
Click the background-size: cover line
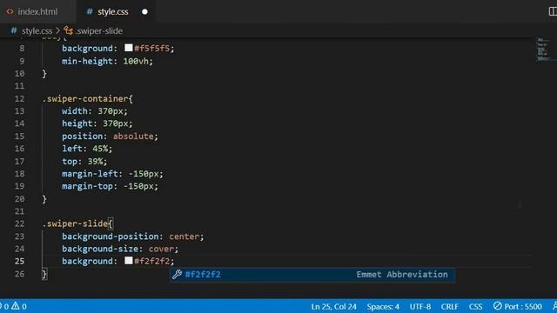pyautogui.click(x=120, y=249)
